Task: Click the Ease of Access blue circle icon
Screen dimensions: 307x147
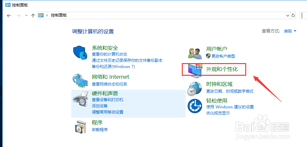Action: pos(195,106)
